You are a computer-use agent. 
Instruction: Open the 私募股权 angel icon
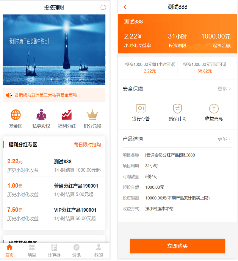[41, 115]
